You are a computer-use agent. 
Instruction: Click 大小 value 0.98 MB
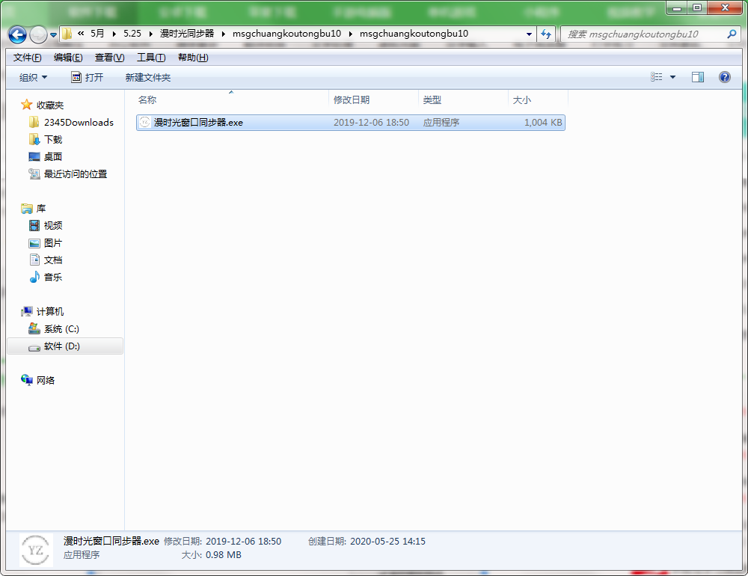coord(223,555)
